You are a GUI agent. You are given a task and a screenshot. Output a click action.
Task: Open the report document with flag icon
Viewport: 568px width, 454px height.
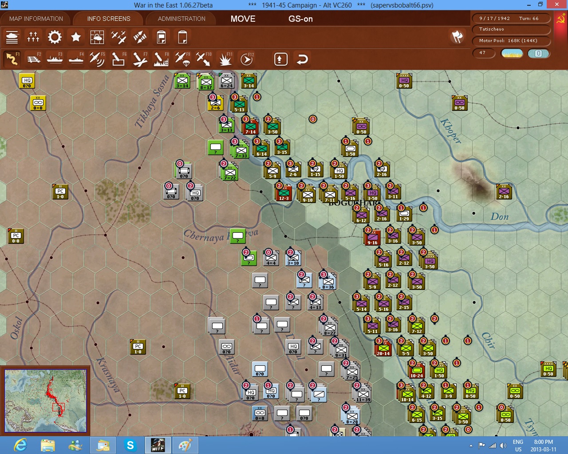[161, 37]
